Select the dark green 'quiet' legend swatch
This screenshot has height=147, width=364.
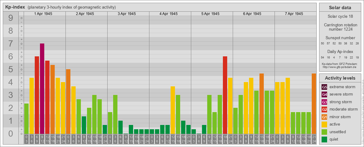pyautogui.click(x=324, y=139)
